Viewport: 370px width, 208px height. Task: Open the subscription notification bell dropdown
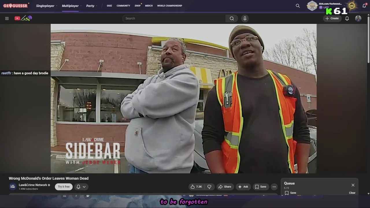click(x=81, y=187)
